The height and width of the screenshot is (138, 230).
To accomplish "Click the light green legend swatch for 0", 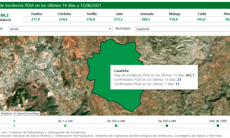I will 14,126.
